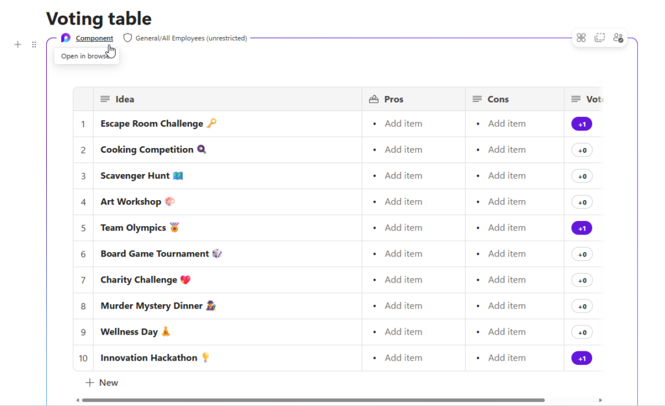665x406 pixels.
Task: Click the shield sensitivity label icon
Action: pos(128,38)
